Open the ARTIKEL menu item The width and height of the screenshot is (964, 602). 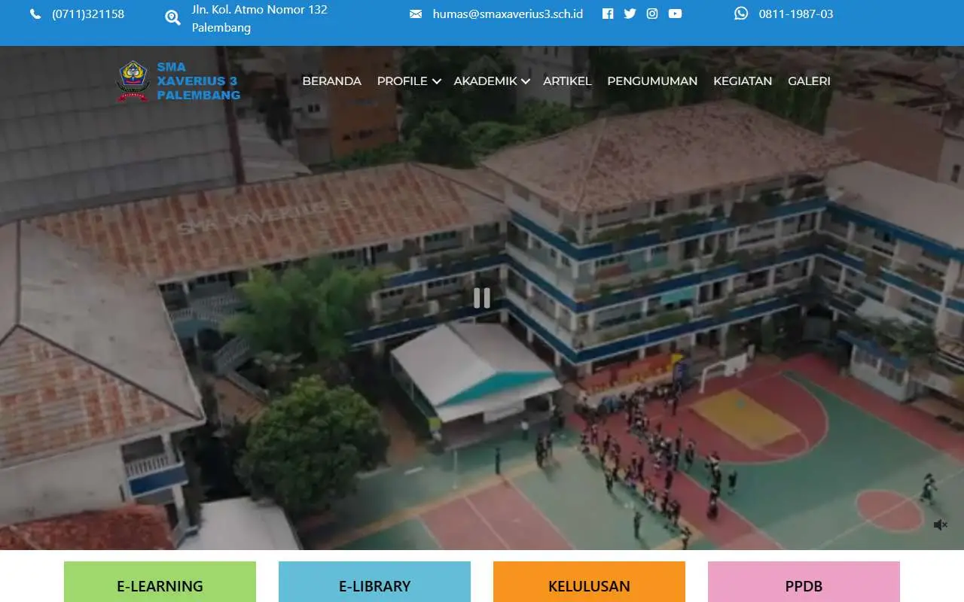pyautogui.click(x=567, y=81)
